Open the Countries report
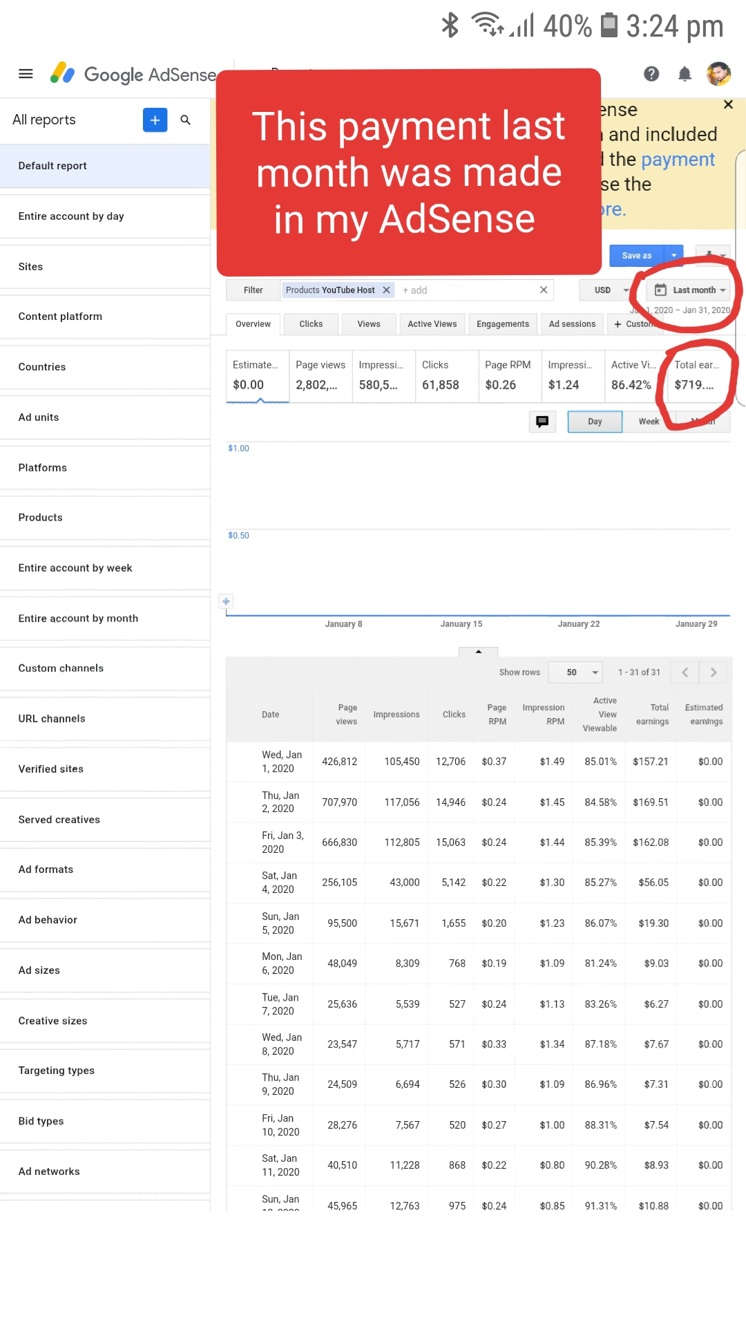Image resolution: width=746 pixels, height=1327 pixels. pos(105,367)
